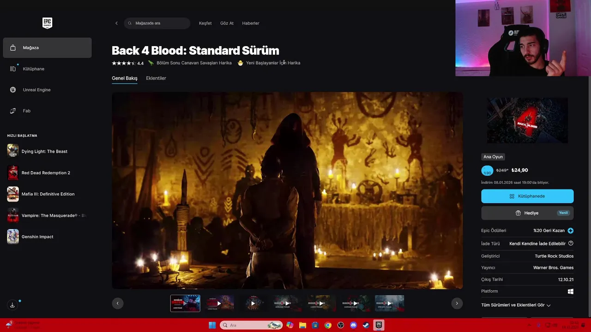Click the Windows platform icon
Viewport: 591px width, 332px height.
[x=571, y=291]
